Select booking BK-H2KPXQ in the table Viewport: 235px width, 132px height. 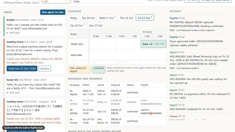pos(117,112)
